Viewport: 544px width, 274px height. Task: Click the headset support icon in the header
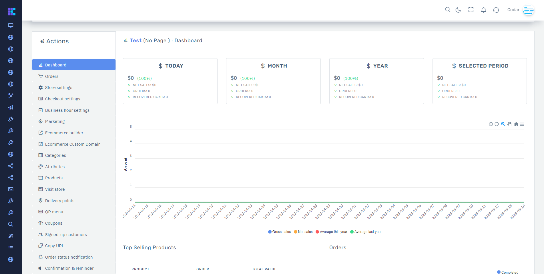[496, 9]
